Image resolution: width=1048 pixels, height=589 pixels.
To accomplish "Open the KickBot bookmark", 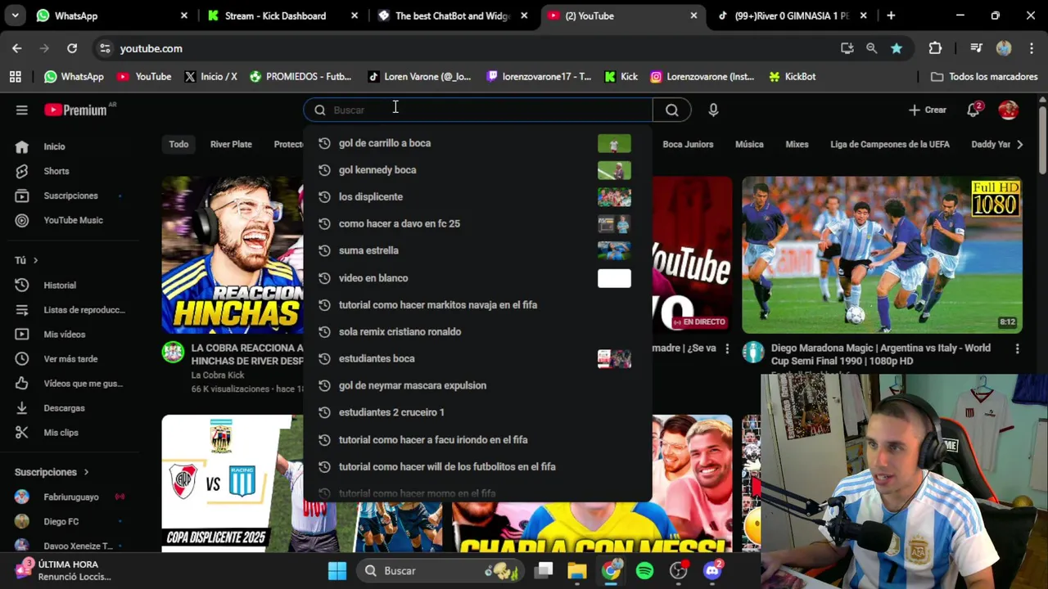I will [792, 76].
